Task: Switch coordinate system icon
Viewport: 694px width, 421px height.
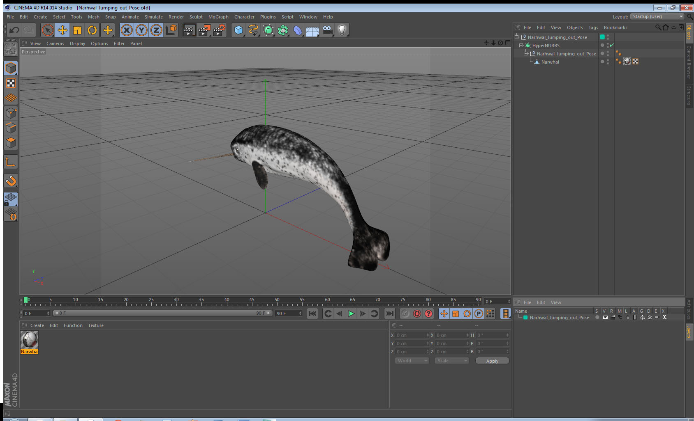Action: click(171, 30)
